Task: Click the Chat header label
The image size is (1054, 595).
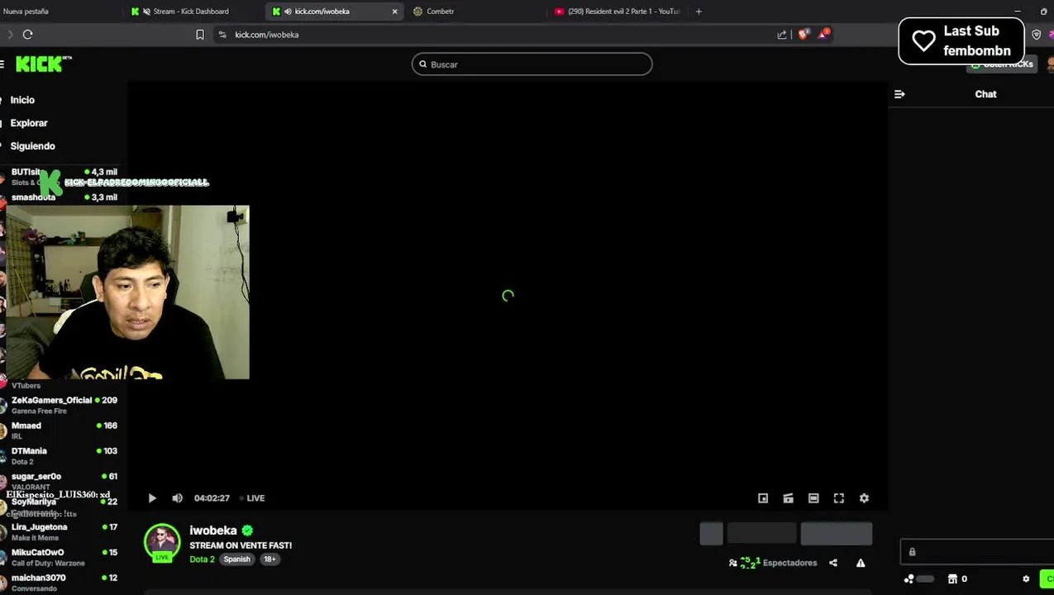Action: [985, 94]
